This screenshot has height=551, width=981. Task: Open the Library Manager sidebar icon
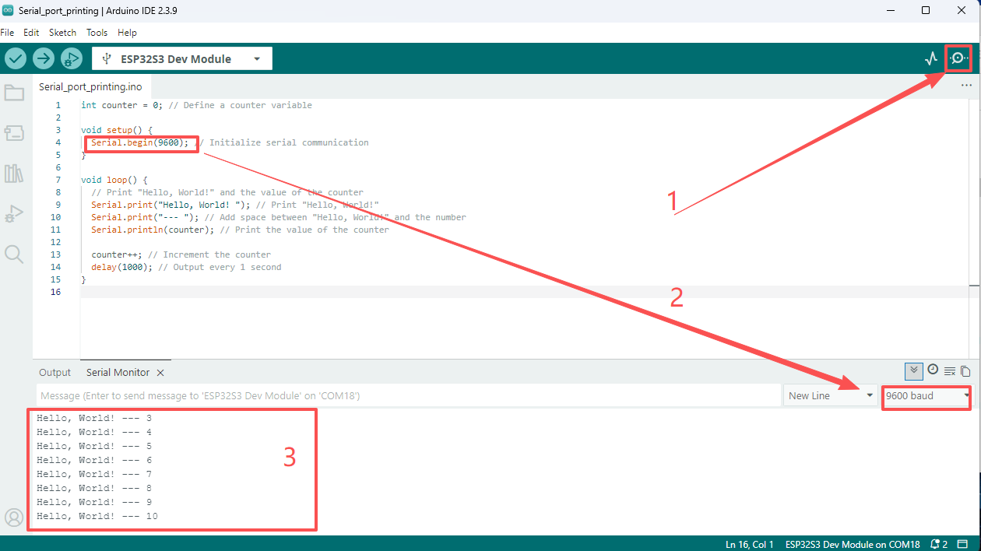point(14,174)
